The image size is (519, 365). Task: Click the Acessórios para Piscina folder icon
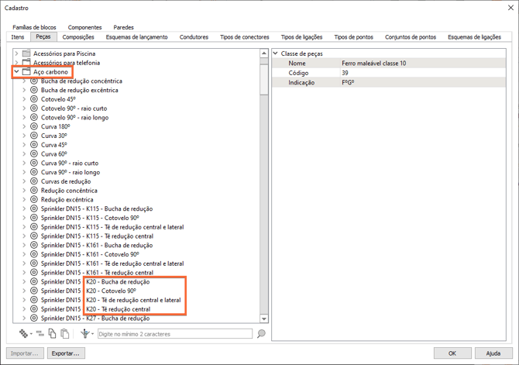point(26,53)
